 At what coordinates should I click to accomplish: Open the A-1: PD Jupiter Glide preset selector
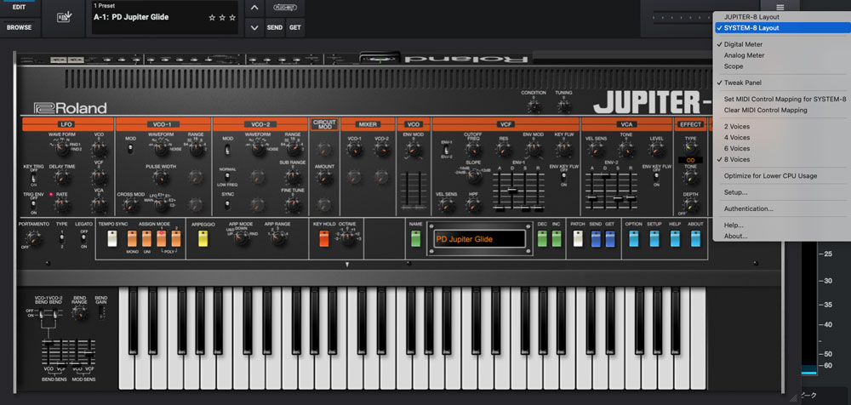[165, 18]
